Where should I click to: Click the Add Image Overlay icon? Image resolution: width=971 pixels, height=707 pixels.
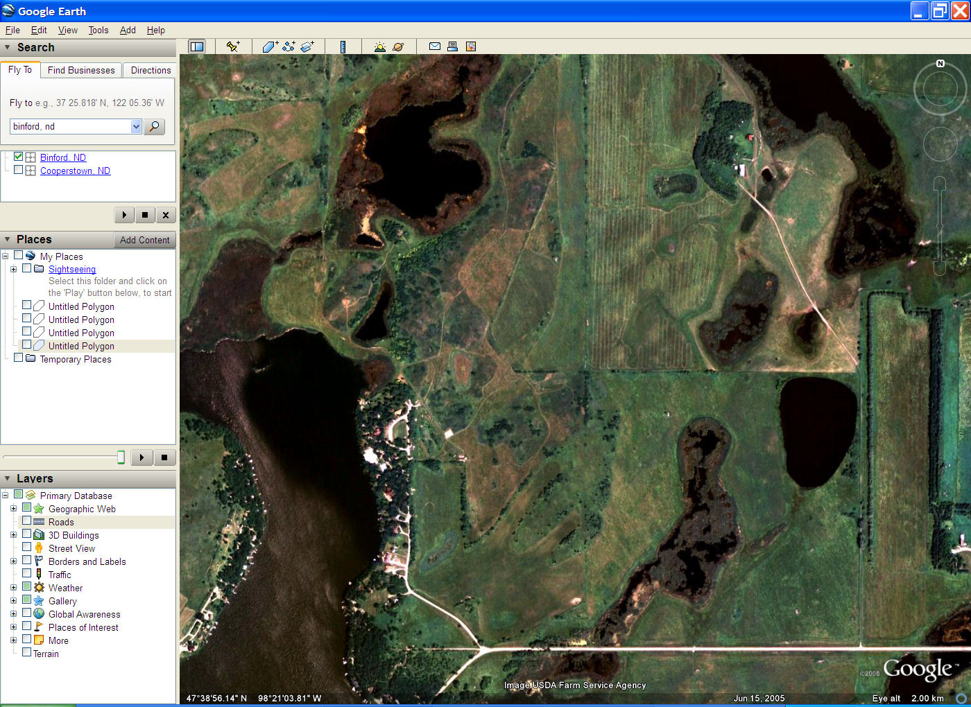click(x=307, y=46)
